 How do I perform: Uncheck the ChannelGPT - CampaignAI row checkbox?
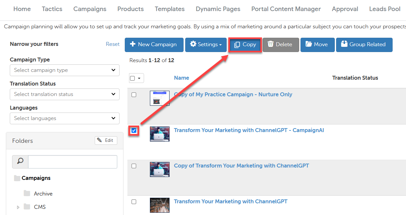[134, 130]
